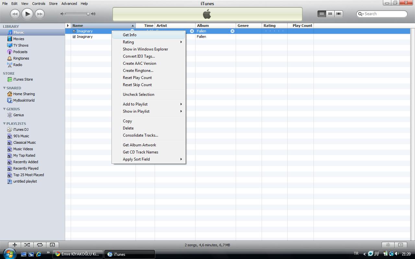415x259 pixels.
Task: Click the Play button
Action: tap(28, 14)
